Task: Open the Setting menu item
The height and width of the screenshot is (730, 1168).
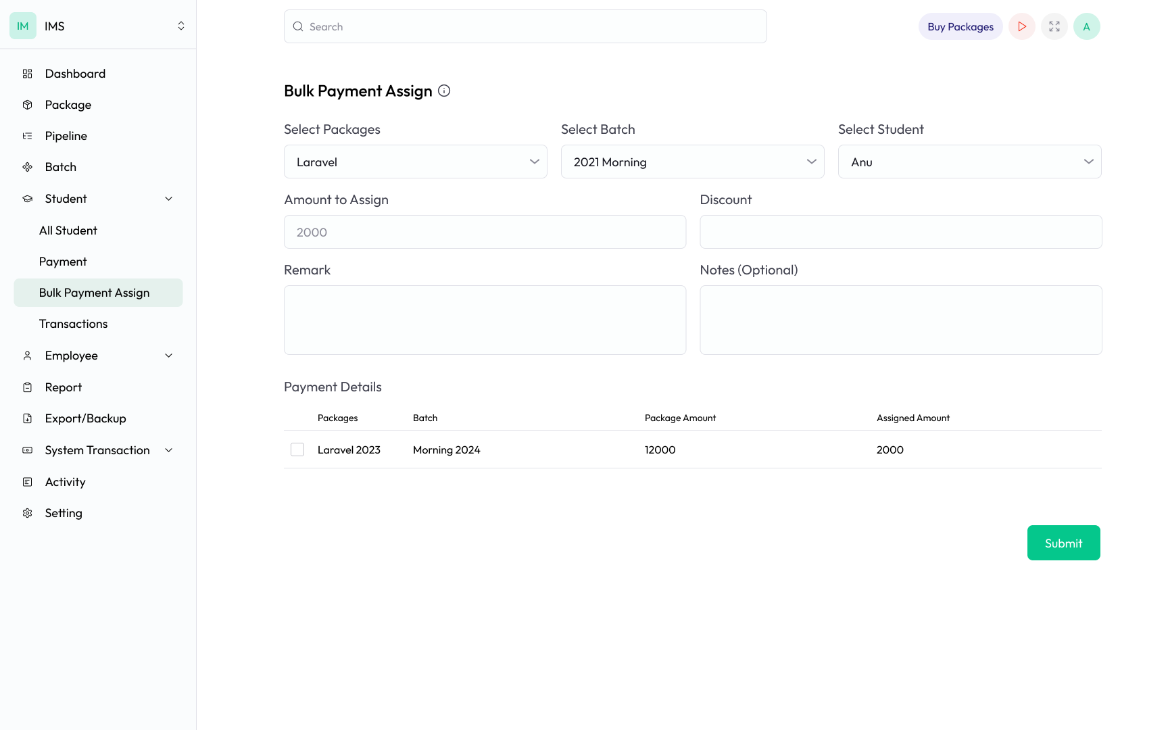Action: (x=98, y=513)
